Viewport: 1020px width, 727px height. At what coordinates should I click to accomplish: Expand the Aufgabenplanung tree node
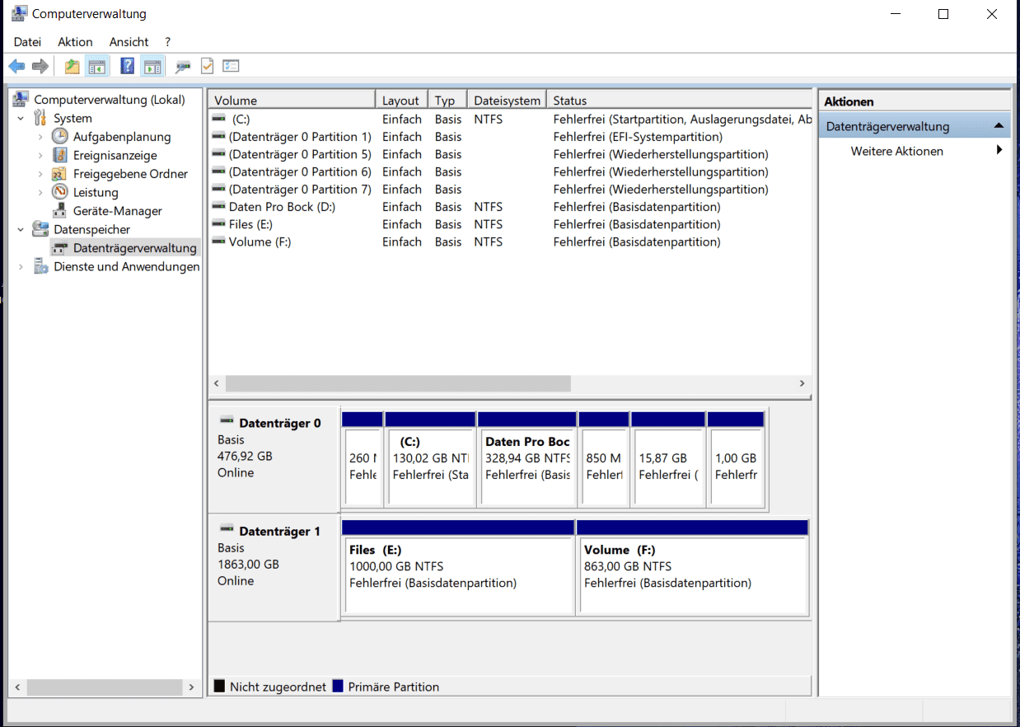coord(40,137)
